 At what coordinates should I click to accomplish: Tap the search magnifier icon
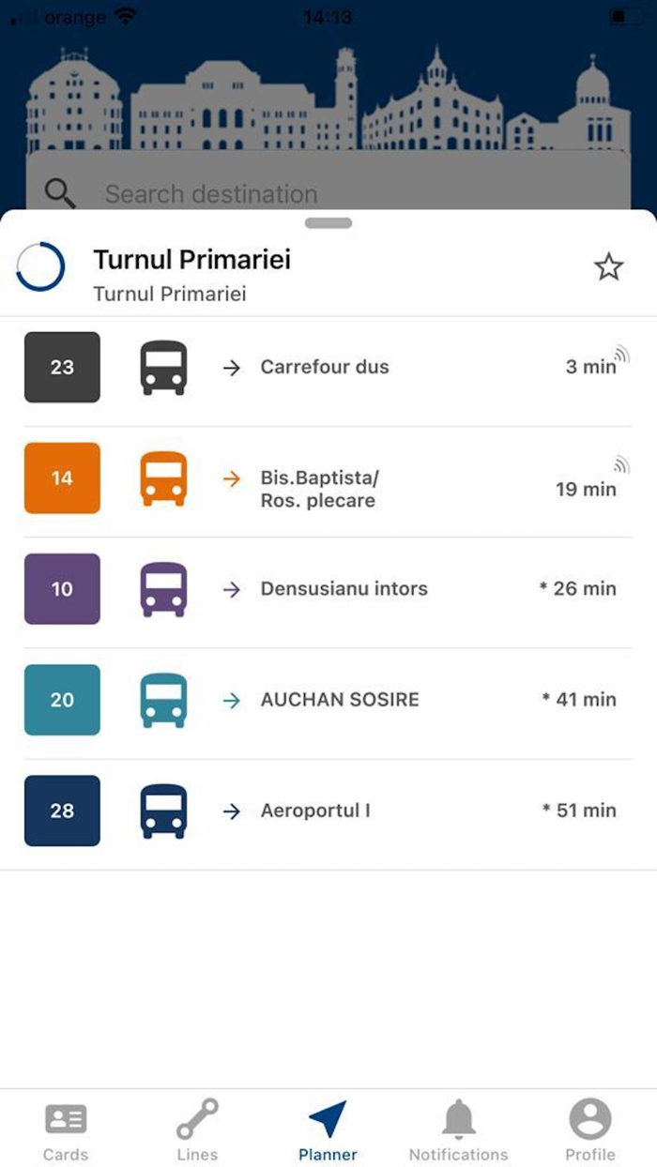coord(59,193)
